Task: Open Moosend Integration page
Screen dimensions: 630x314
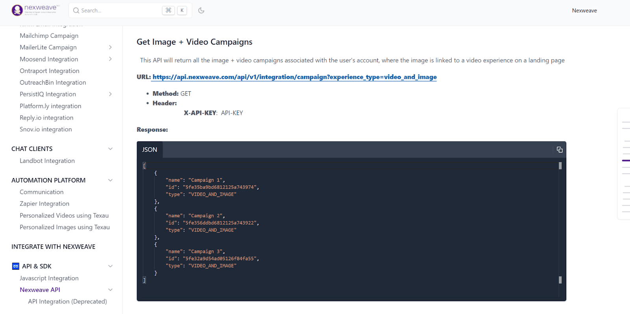Action: [x=49, y=59]
